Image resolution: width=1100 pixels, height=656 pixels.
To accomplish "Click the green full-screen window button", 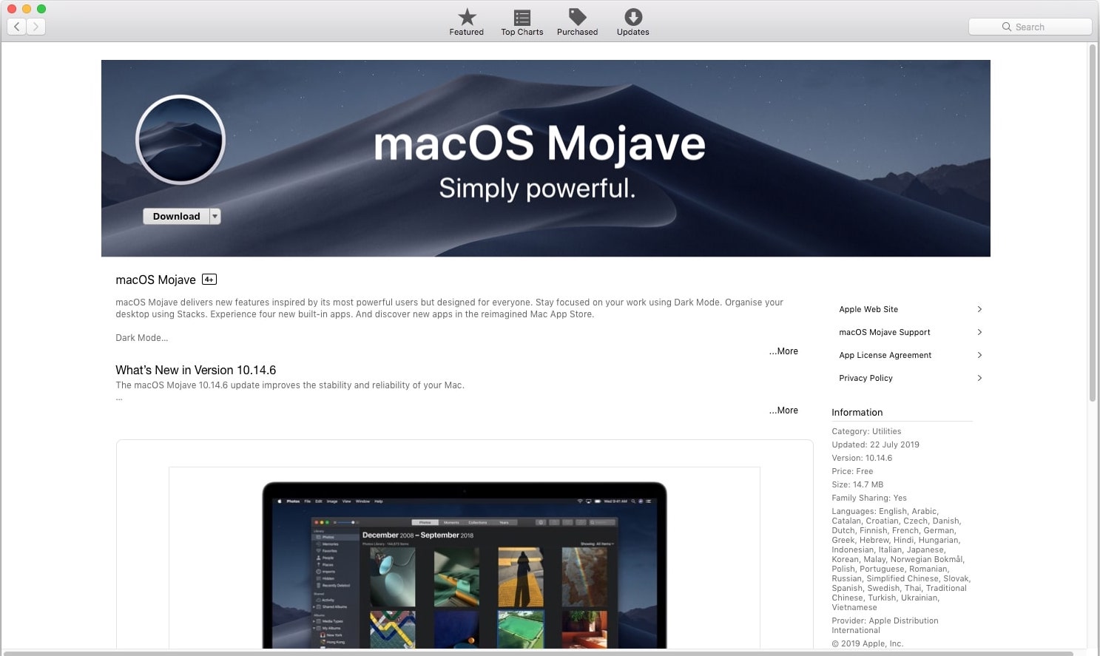I will click(41, 9).
